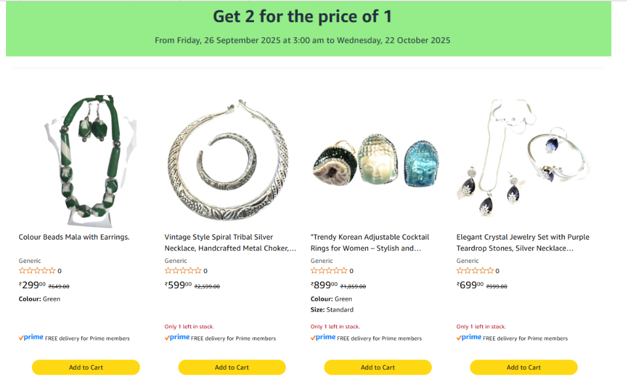Click star rating of Colour Beads Mala
The image size is (627, 386).
point(37,271)
